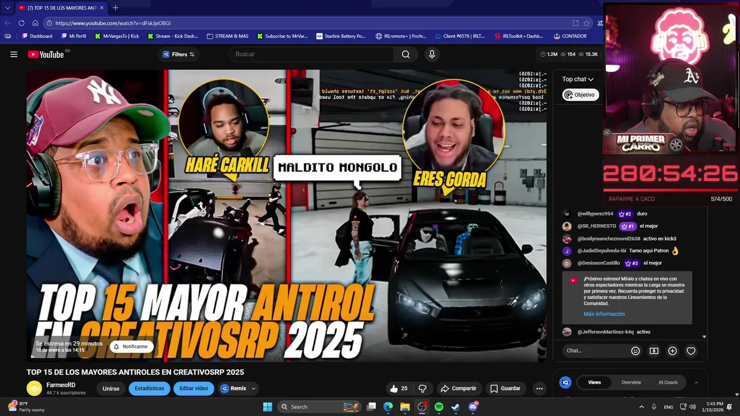Show hidden system tray icons
The width and height of the screenshot is (740, 416).
[x=642, y=407]
